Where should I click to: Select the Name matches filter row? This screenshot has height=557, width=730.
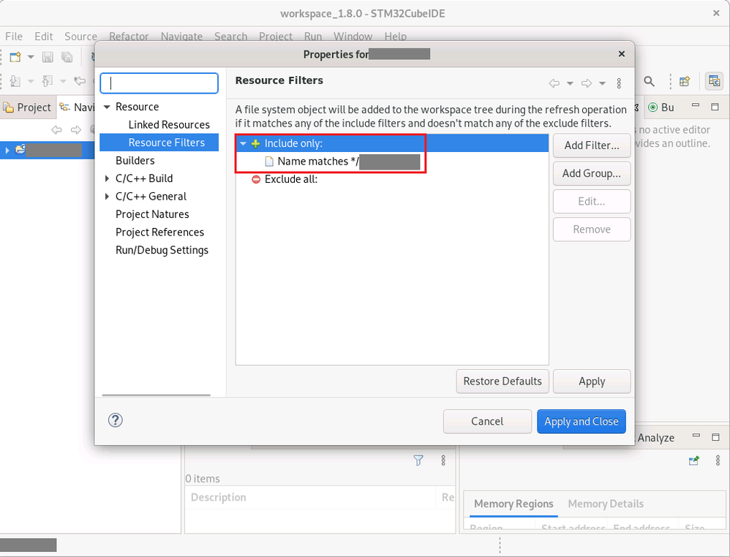tap(392, 162)
